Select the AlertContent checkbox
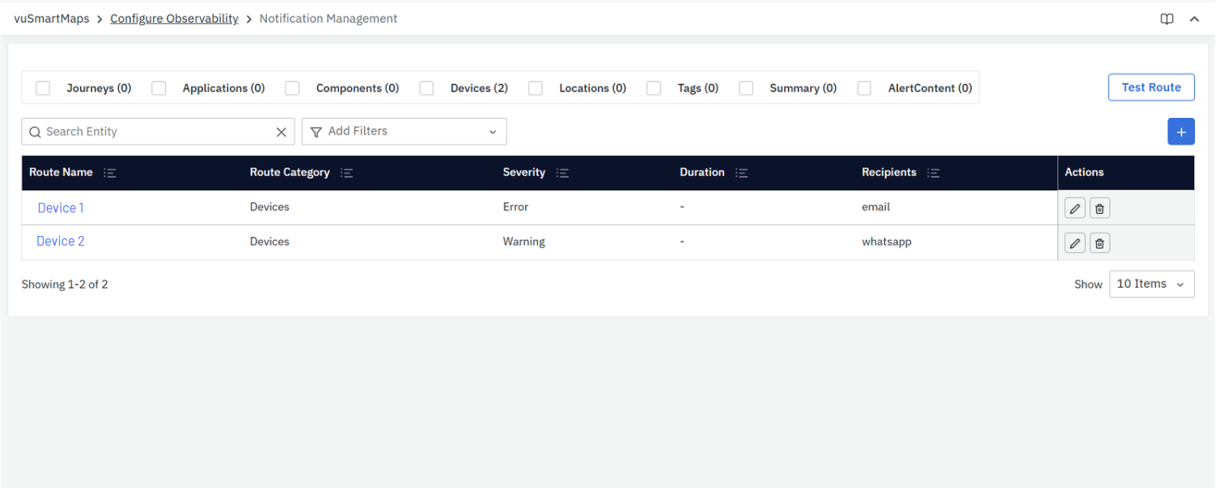The height and width of the screenshot is (488, 1216). pos(864,88)
